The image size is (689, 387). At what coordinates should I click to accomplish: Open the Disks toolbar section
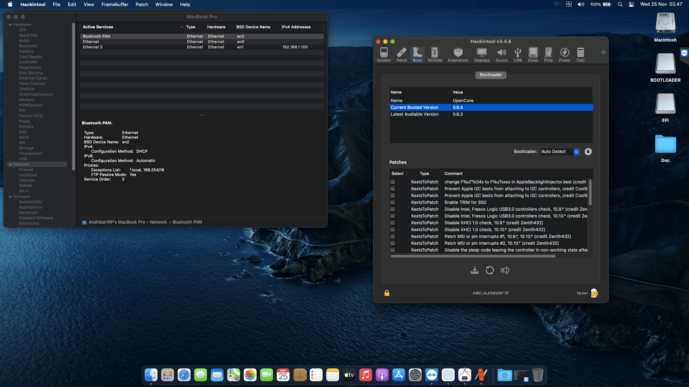(533, 54)
